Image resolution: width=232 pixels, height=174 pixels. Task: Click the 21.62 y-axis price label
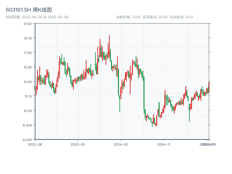pyautogui.click(x=28, y=24)
